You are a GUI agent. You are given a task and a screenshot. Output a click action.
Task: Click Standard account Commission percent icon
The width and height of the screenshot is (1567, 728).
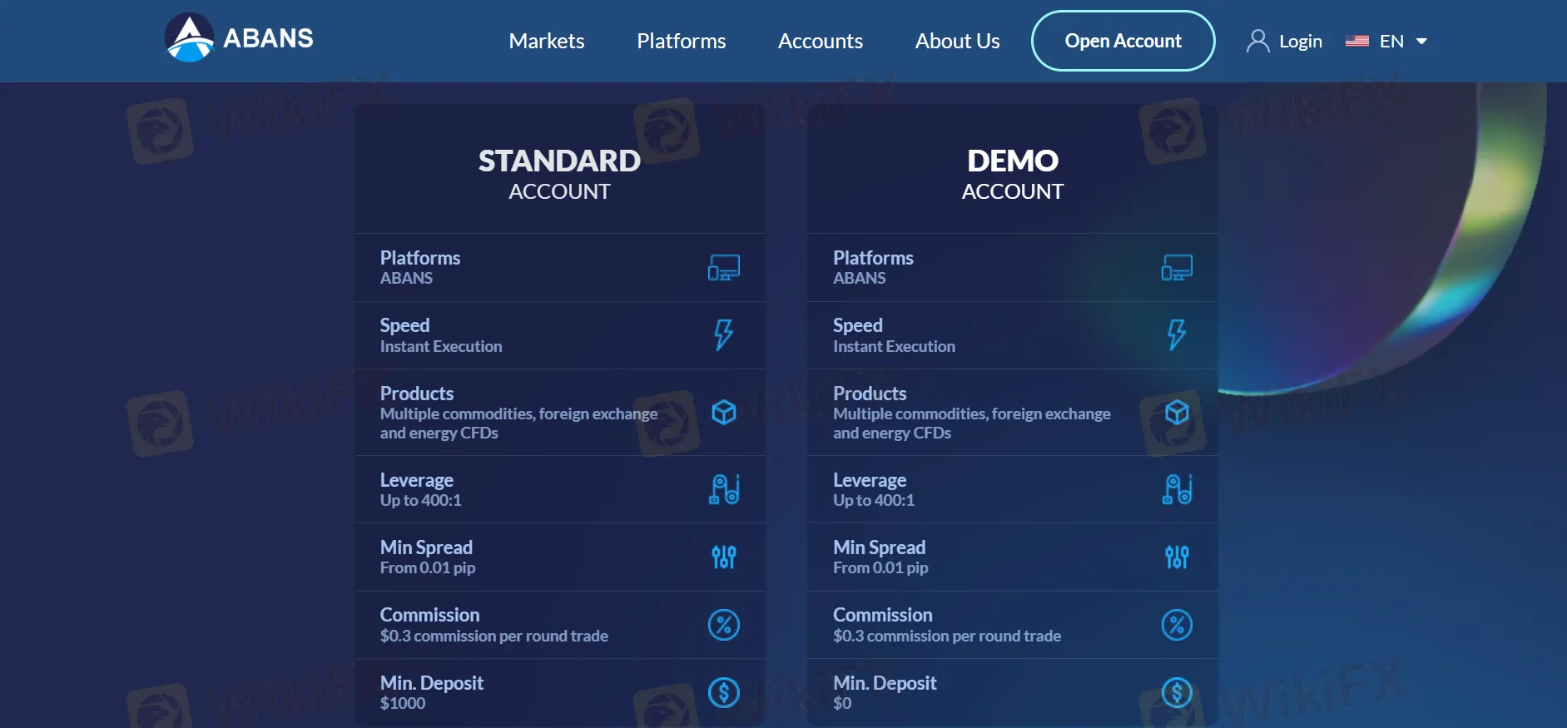point(723,625)
